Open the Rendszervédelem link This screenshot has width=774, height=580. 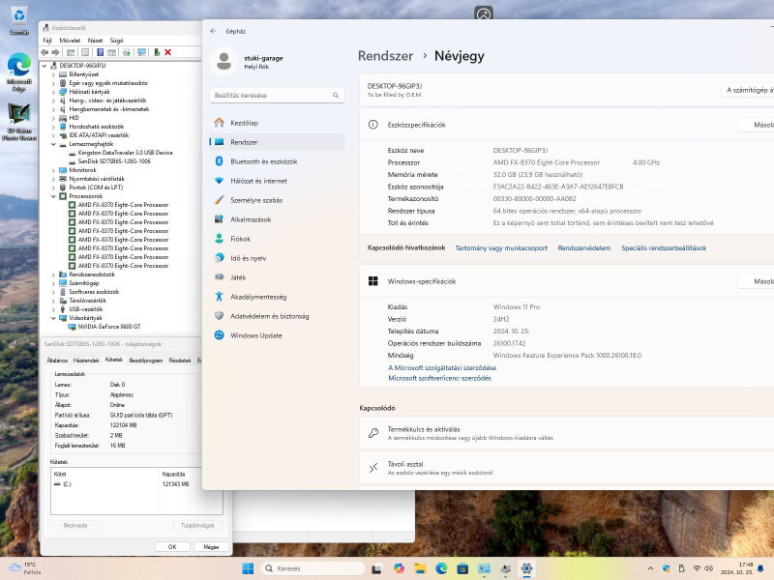coord(584,248)
